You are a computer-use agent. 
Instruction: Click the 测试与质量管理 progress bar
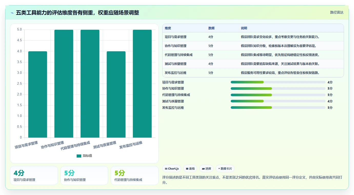[278, 101]
